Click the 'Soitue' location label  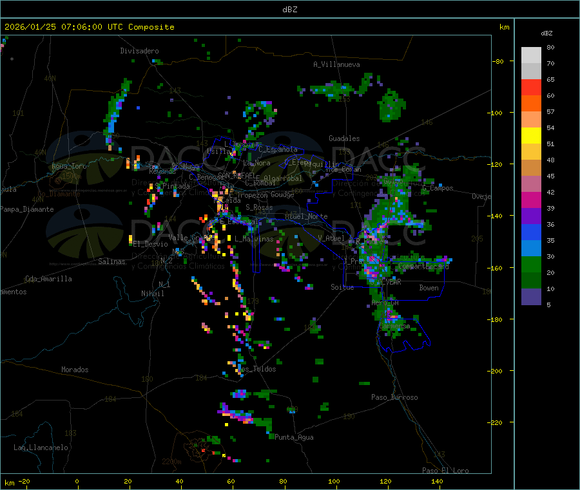pos(342,287)
